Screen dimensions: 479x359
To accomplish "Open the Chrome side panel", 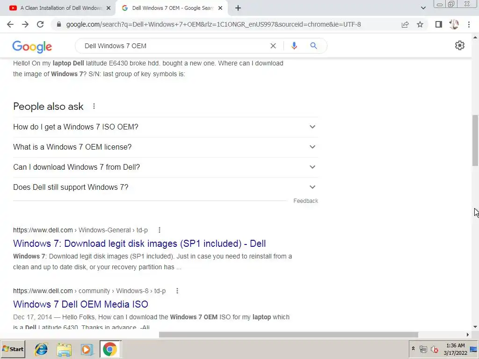I will point(439,24).
